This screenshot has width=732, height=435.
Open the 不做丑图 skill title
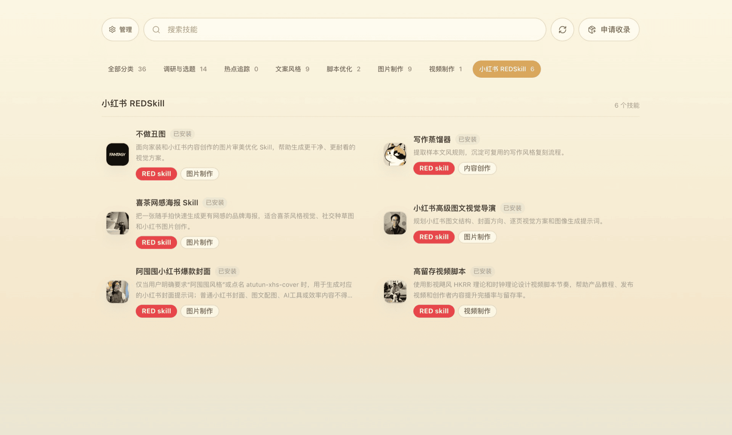[151, 134]
